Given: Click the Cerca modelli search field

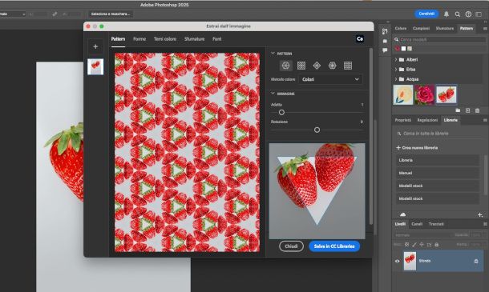Looking at the screenshot, I should tap(439, 39).
